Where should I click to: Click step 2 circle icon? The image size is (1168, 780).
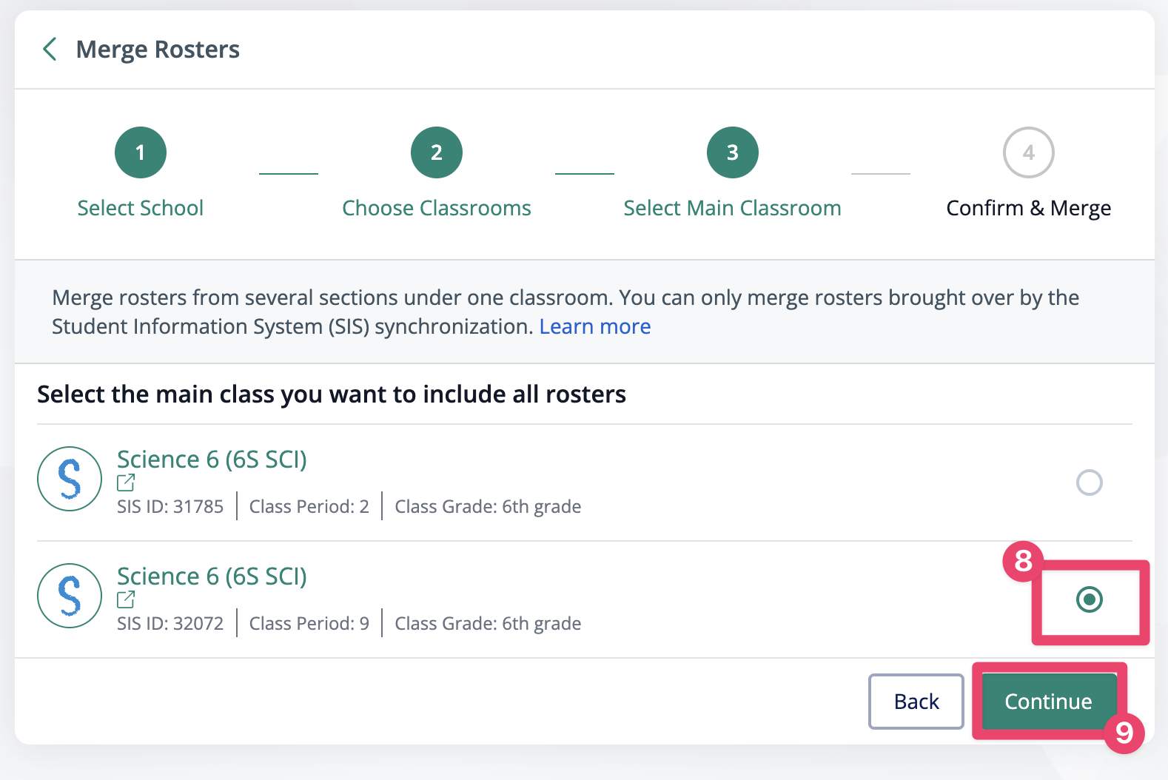437,152
